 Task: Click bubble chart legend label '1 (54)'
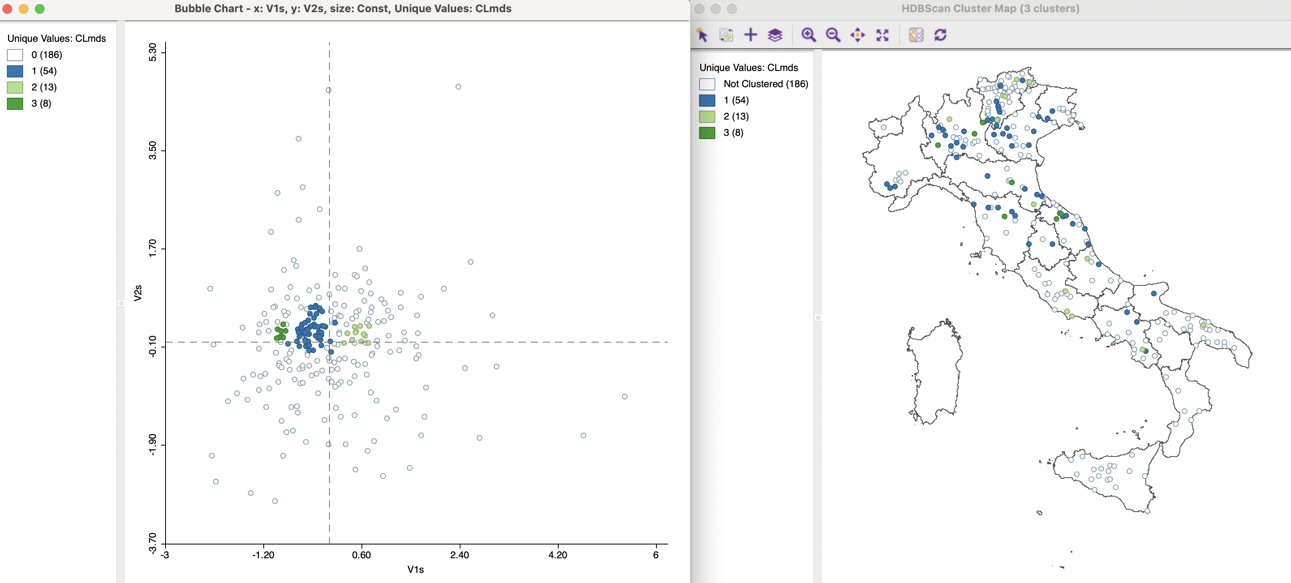coord(44,71)
